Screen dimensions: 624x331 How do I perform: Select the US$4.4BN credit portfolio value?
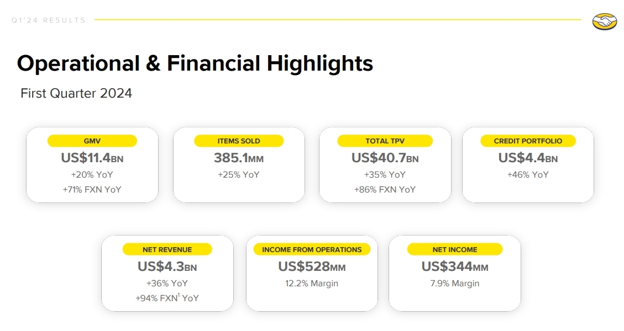528,158
